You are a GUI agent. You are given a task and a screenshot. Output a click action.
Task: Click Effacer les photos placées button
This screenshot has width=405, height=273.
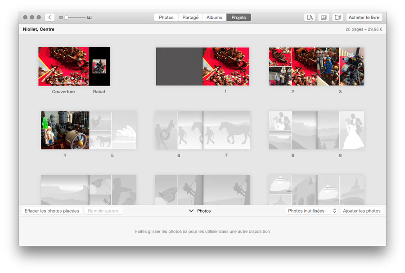tap(52, 211)
